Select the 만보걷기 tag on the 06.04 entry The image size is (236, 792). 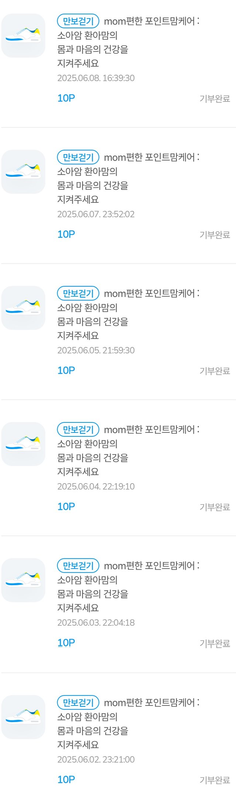click(x=78, y=429)
